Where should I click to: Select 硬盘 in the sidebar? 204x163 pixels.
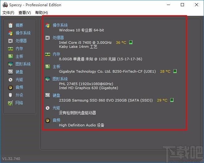tap(19, 72)
